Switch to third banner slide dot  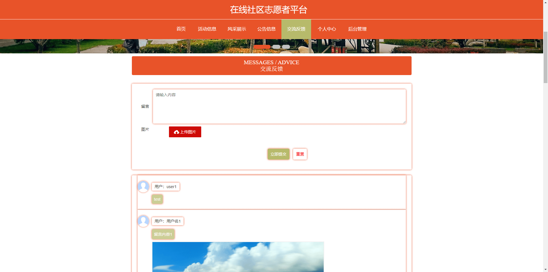(286, 47)
